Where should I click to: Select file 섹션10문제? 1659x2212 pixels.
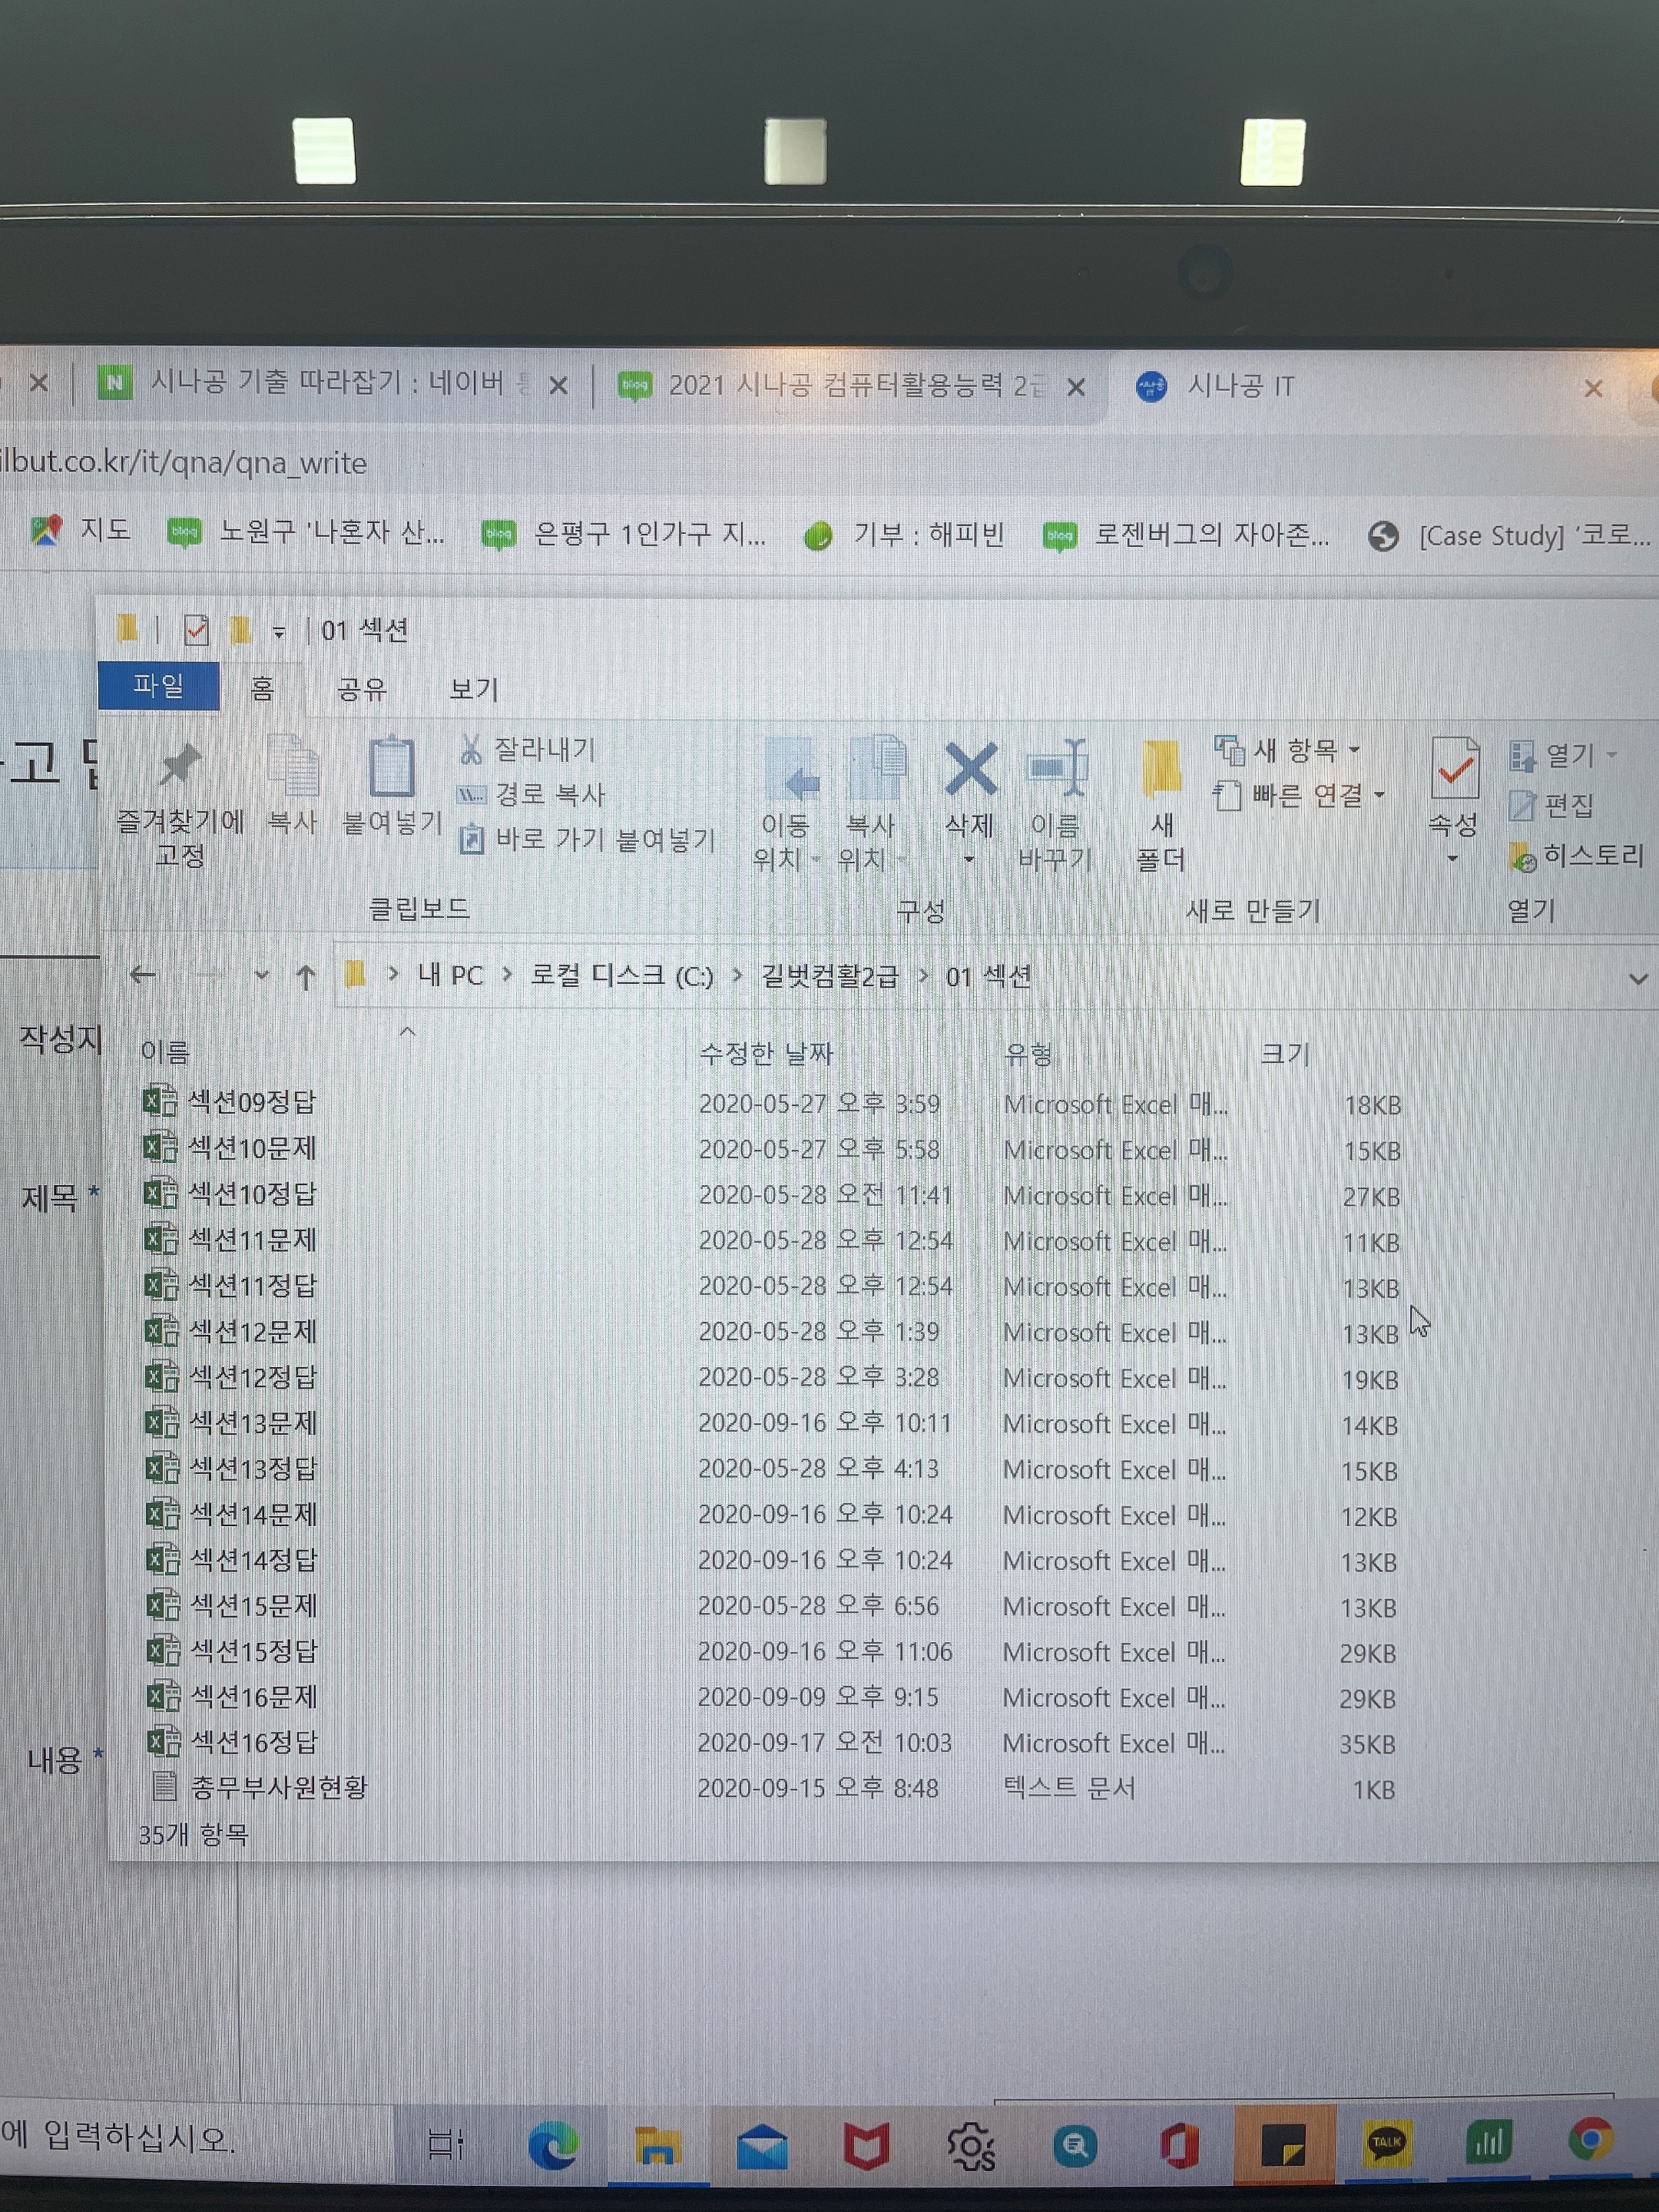pos(230,1148)
